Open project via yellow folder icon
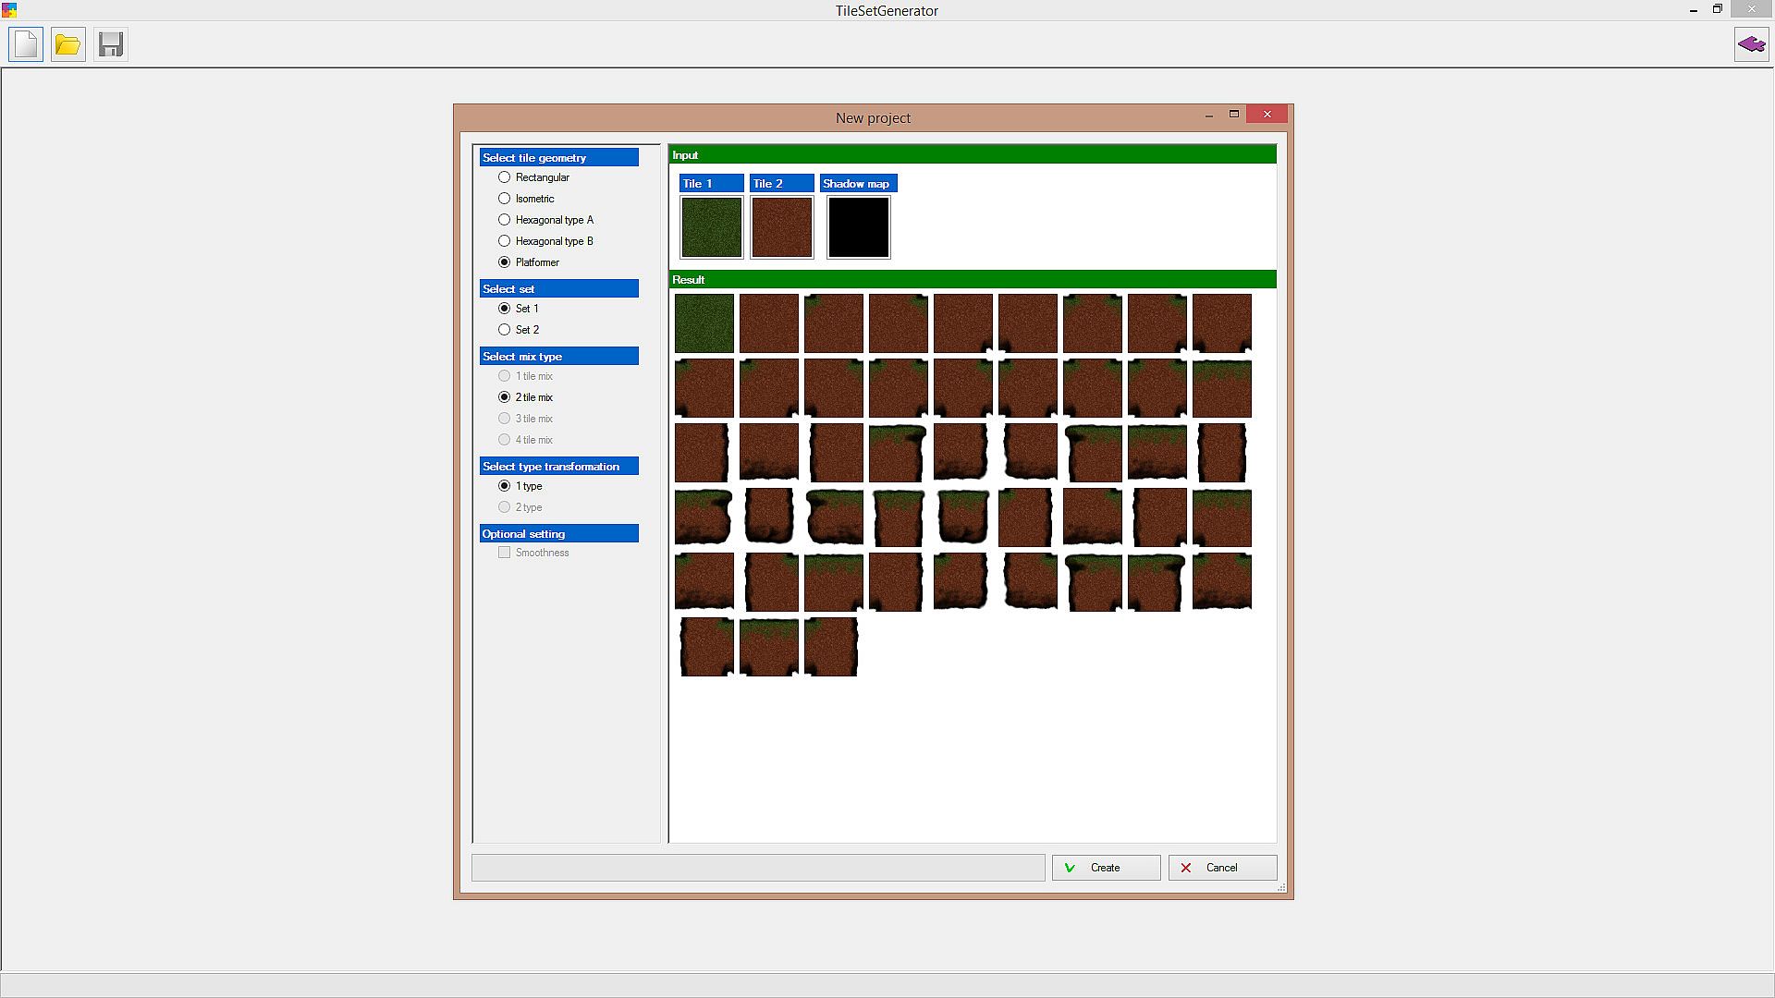The height and width of the screenshot is (998, 1775). point(67,44)
